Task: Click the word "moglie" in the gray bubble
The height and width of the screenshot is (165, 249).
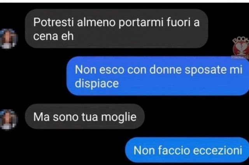Action: tap(119, 117)
